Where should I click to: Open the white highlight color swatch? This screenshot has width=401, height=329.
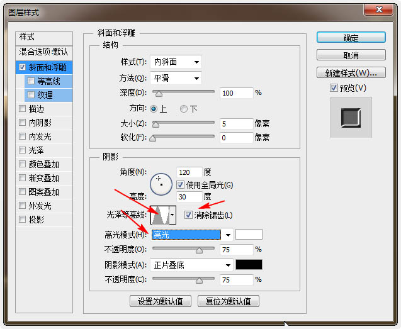[249, 234]
